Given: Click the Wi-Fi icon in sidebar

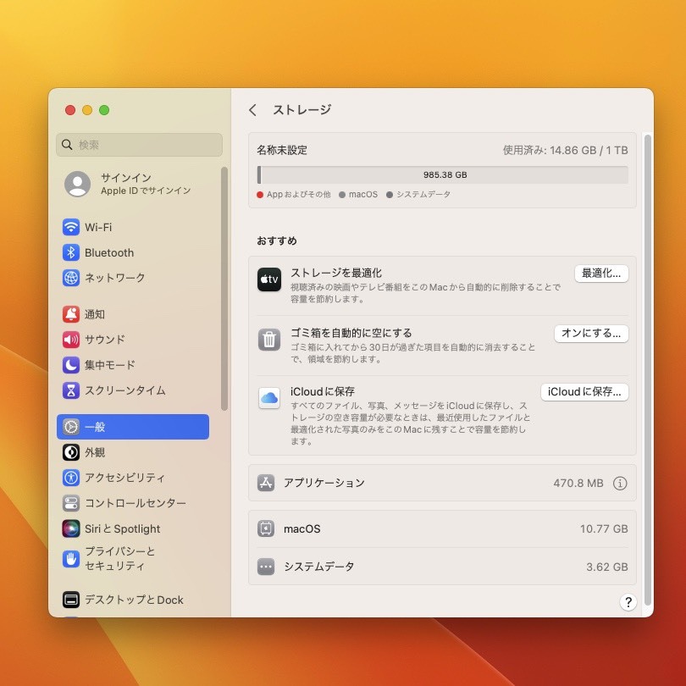Looking at the screenshot, I should click(71, 227).
